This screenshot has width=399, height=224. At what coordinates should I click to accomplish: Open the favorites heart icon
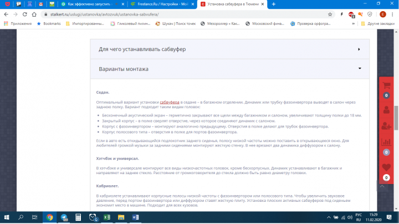(386, 167)
